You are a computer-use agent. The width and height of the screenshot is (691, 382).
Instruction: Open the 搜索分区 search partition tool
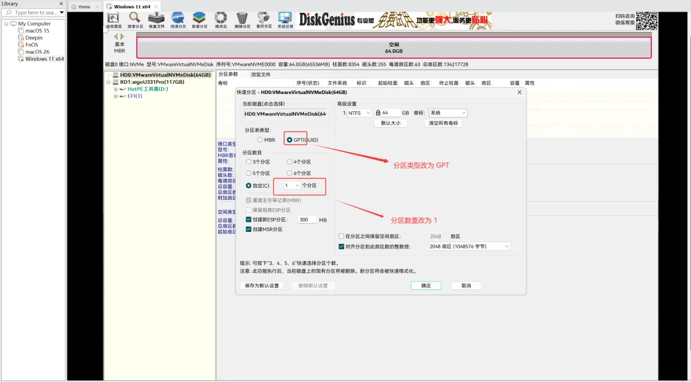pos(134,19)
